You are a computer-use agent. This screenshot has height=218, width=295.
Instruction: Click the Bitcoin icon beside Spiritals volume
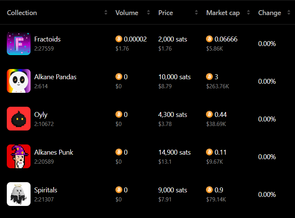tap(119, 190)
